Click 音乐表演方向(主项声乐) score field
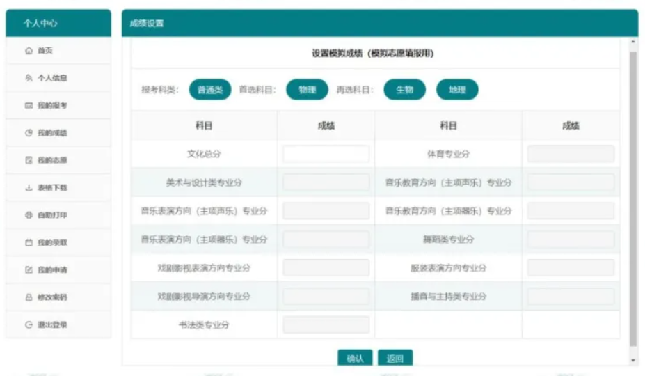The image size is (645, 376). tap(326, 211)
